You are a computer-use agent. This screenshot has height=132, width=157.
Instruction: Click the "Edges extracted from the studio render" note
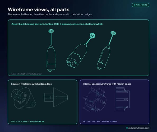(x=26, y=74)
